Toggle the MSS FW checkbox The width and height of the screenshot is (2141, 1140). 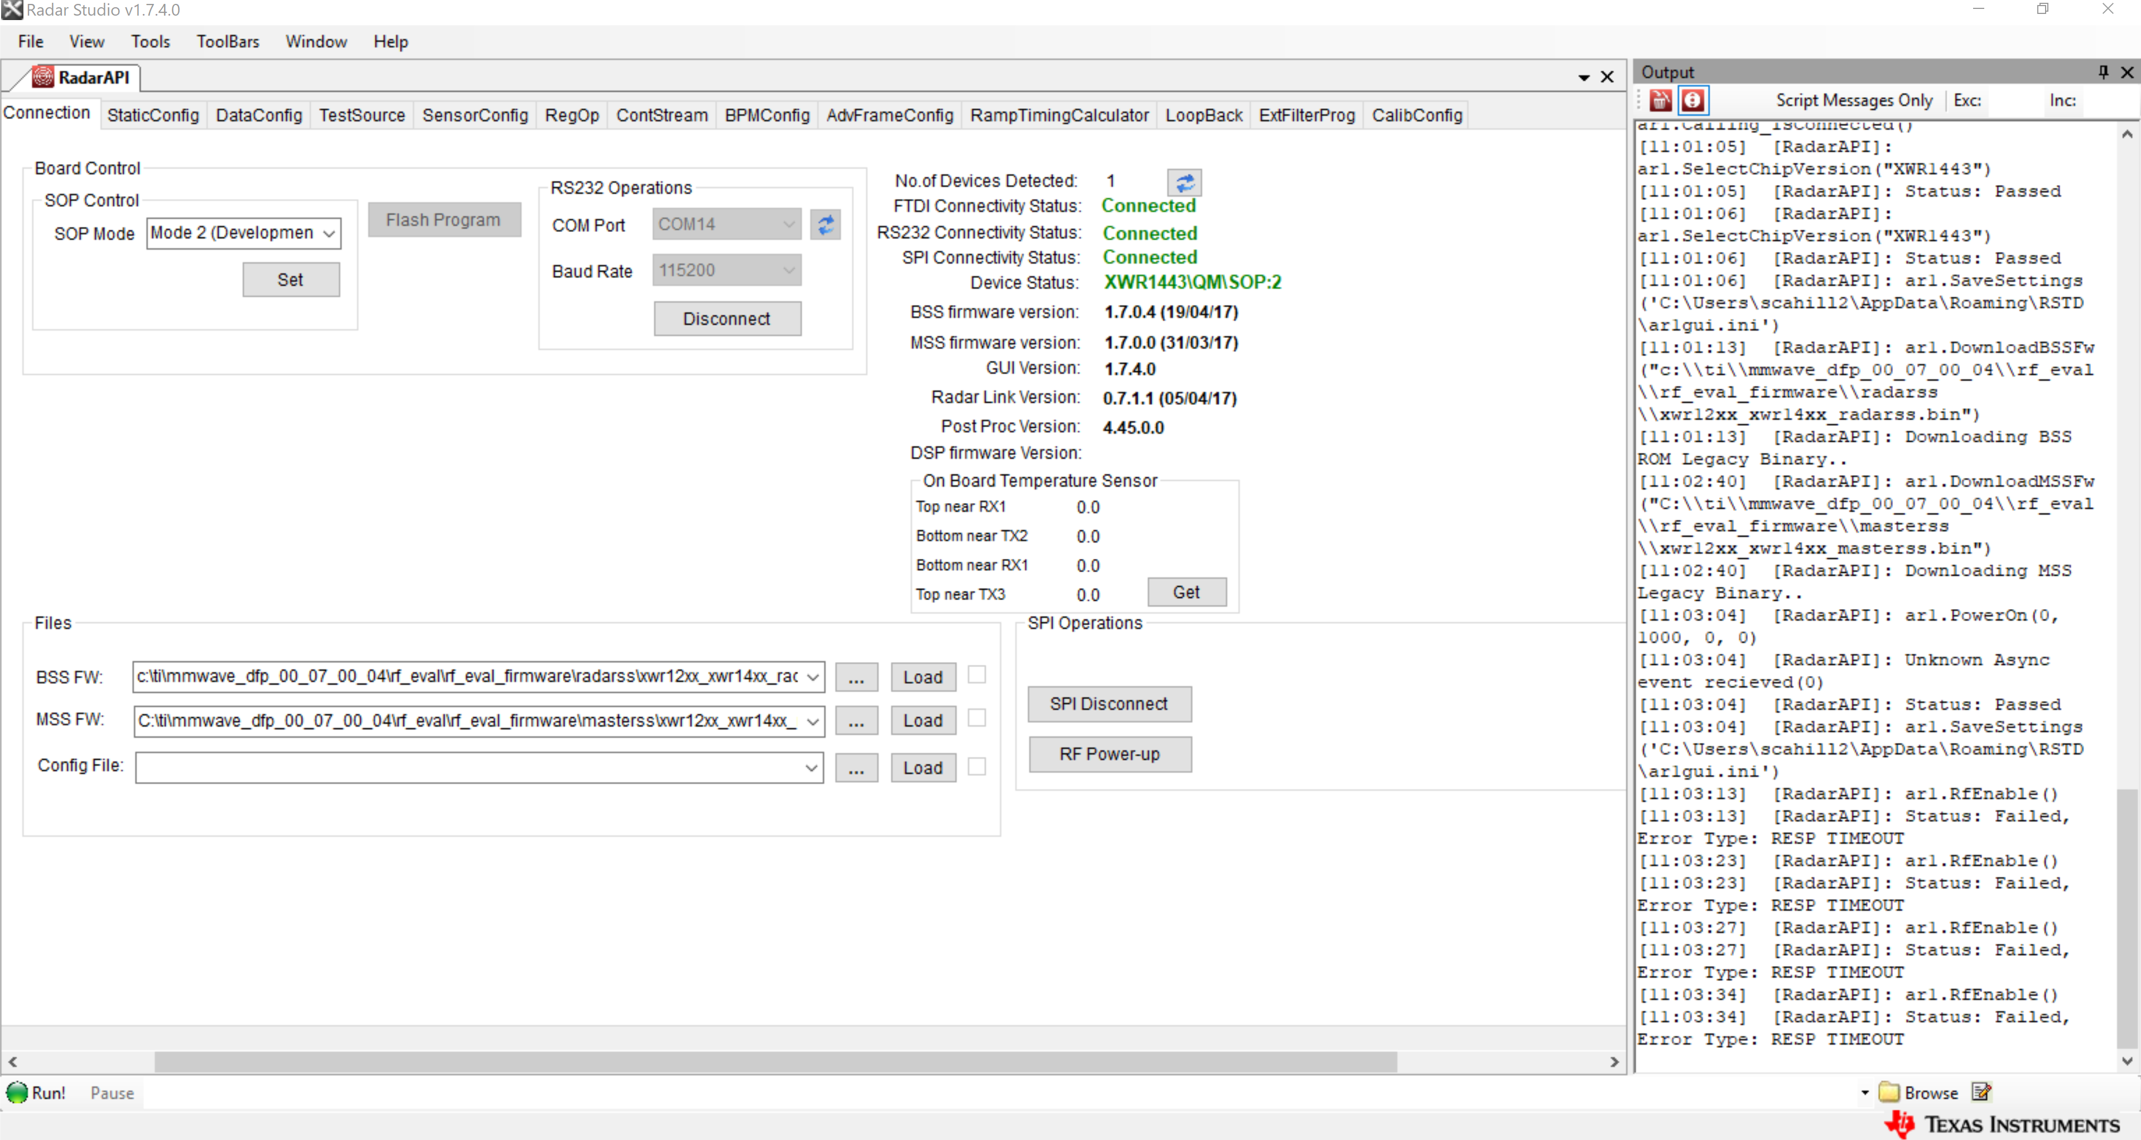(x=977, y=717)
